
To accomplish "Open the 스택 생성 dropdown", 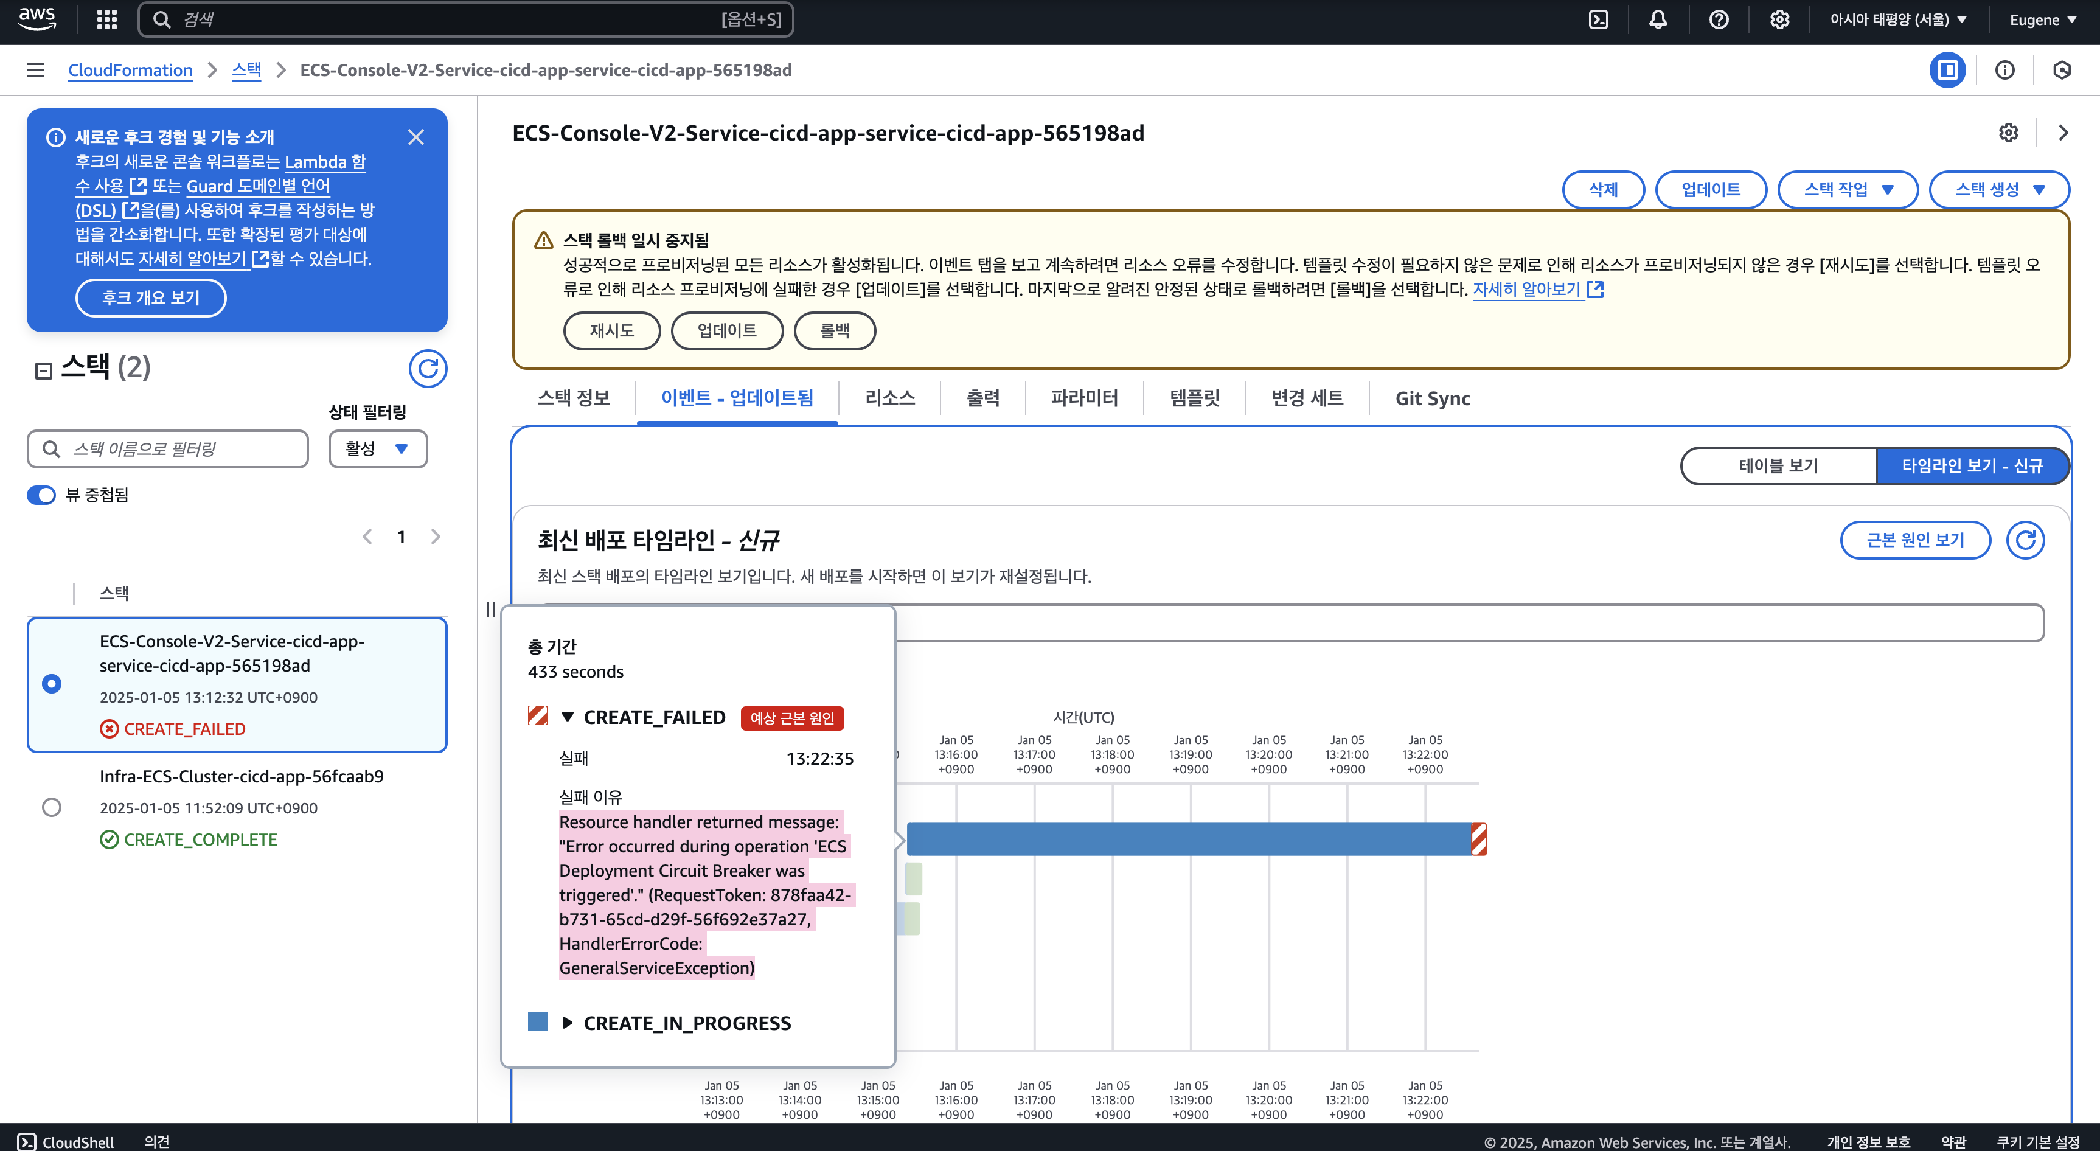I will pos(1999,189).
